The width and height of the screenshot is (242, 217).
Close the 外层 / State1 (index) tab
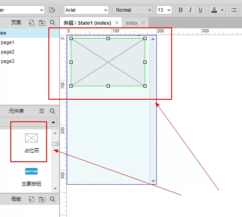tap(117, 23)
